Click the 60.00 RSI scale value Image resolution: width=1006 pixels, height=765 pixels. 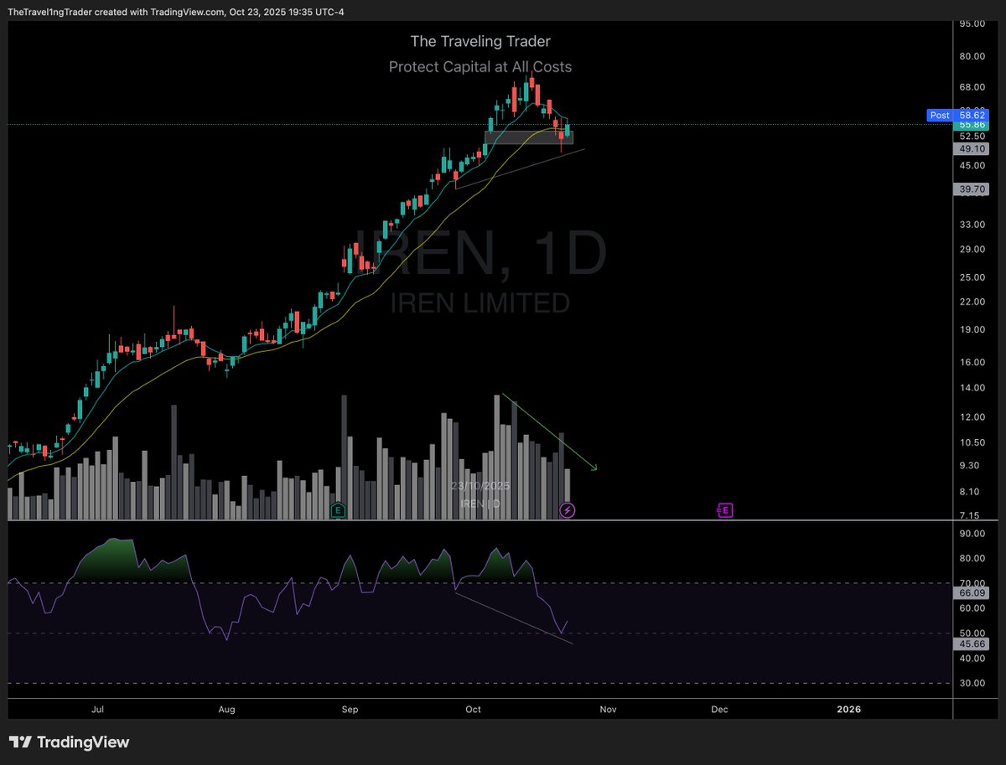[972, 608]
